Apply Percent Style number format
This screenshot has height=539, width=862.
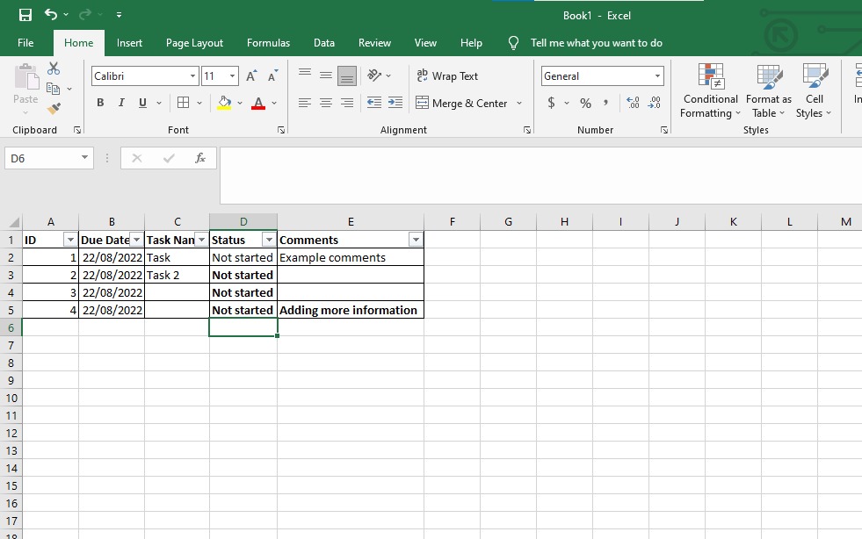click(585, 103)
